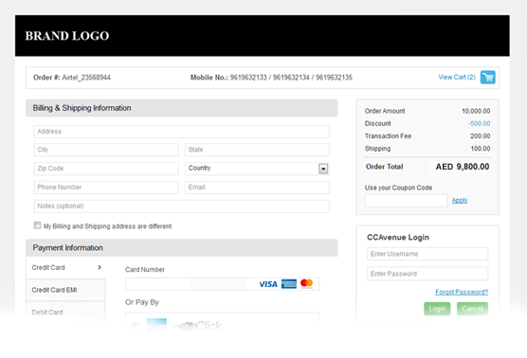
Task: Click the Or Pay By label
Action: (x=142, y=302)
